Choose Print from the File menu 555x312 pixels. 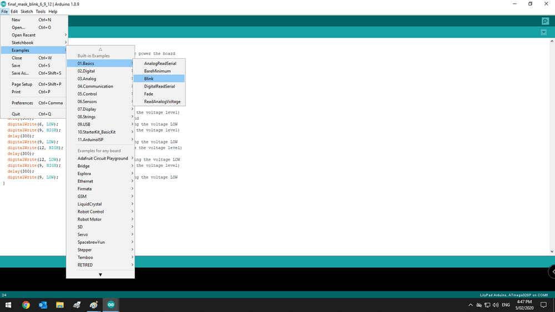[x=34, y=92]
